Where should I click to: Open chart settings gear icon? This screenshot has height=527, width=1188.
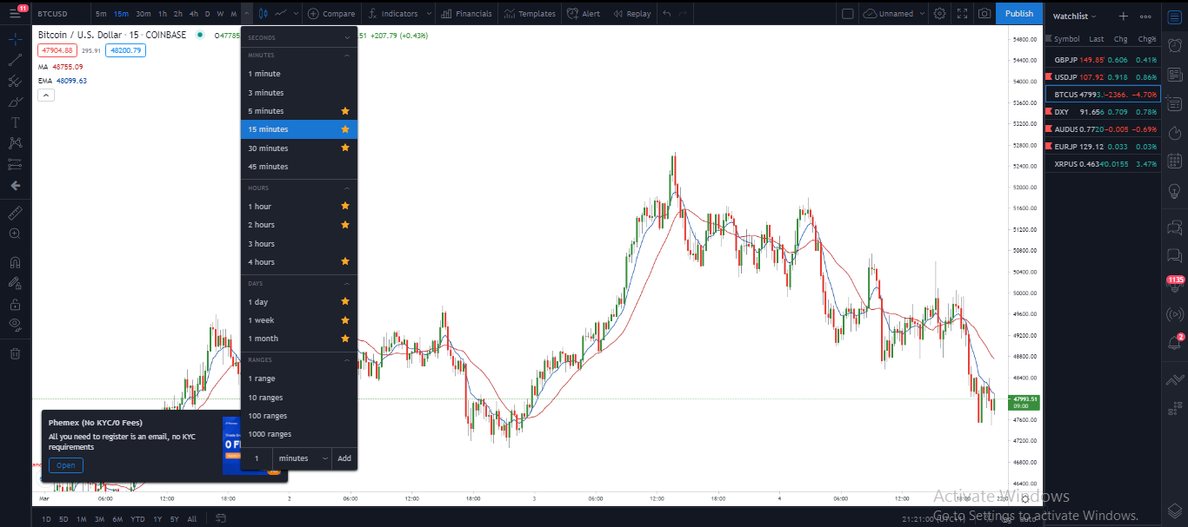(939, 13)
